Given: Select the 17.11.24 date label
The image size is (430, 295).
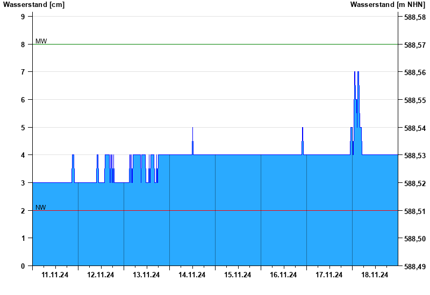Looking at the screenshot, I should coord(329,275).
